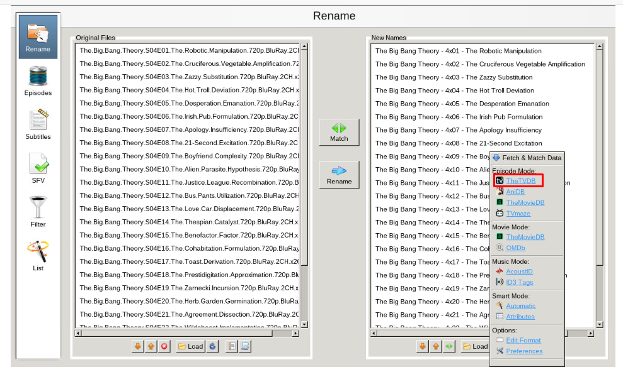Click the Match button

coord(339,132)
